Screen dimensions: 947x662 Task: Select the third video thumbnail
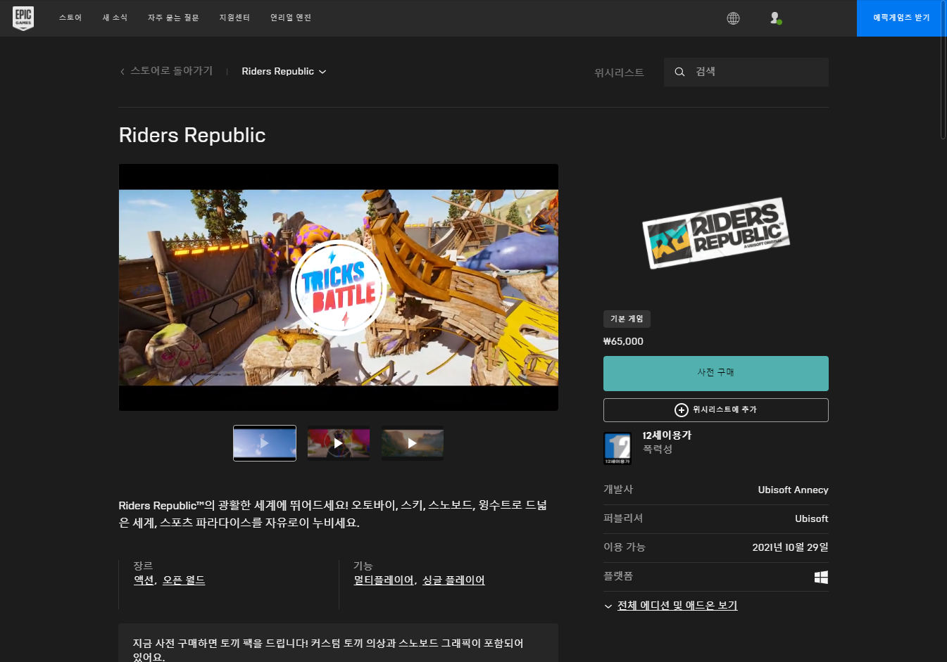pyautogui.click(x=413, y=443)
